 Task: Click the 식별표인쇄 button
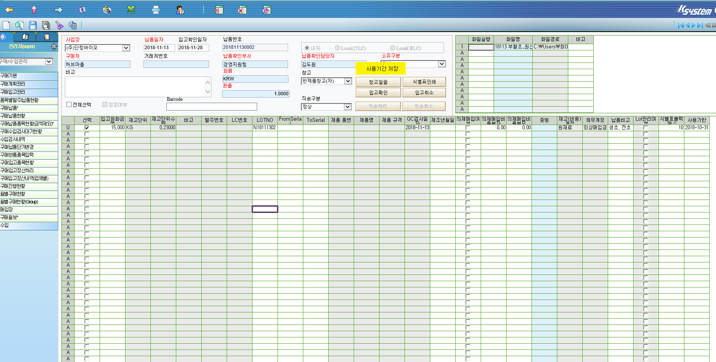click(x=424, y=82)
